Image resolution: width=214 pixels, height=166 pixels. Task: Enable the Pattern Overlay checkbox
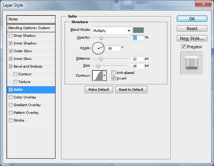(11, 112)
